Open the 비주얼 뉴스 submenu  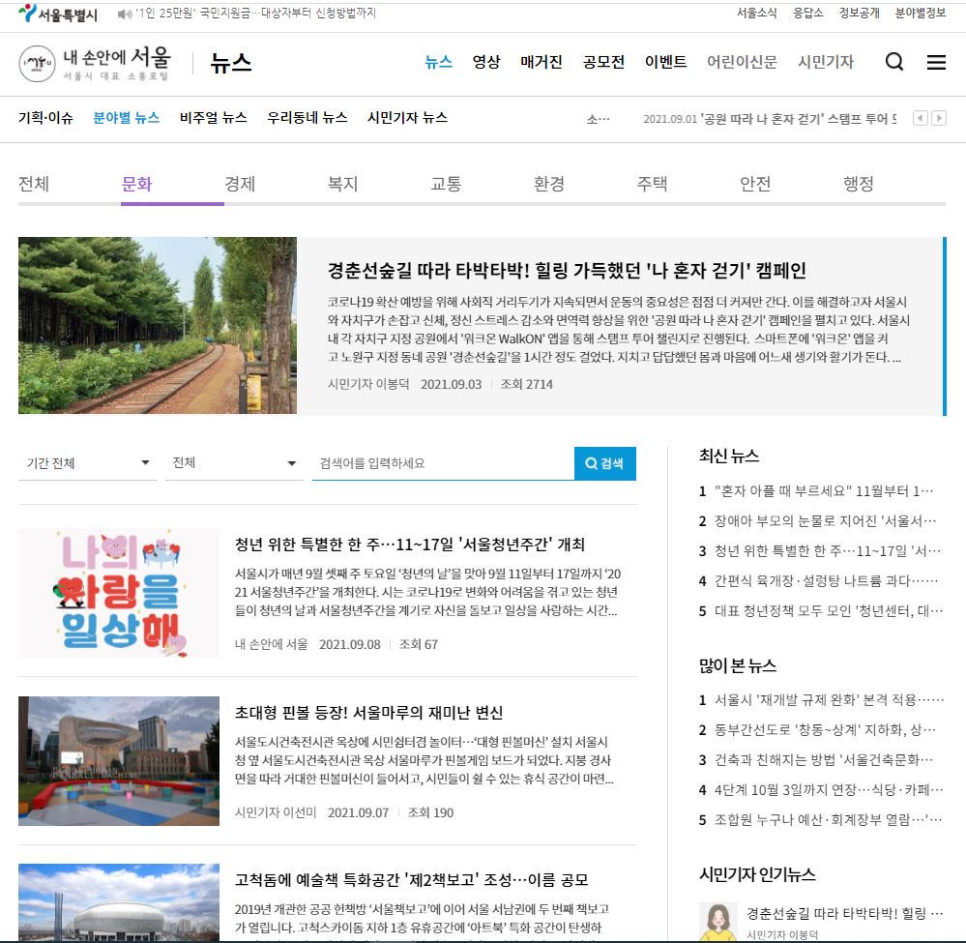(x=213, y=118)
